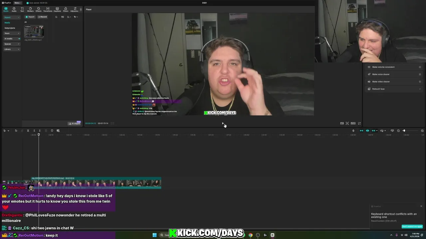Enter full screen in the Player
The height and width of the screenshot is (239, 426).
[359, 123]
